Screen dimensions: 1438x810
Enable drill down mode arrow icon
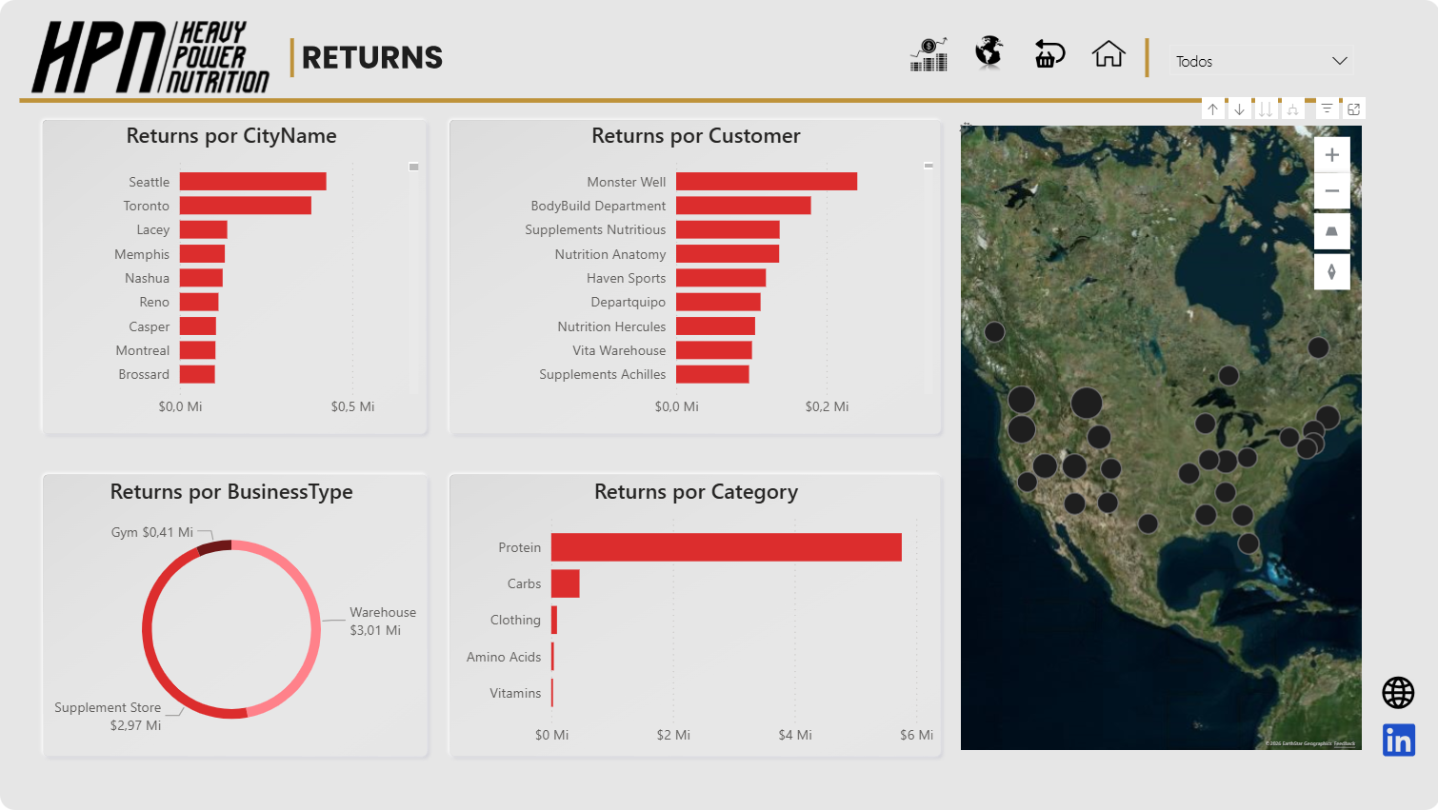pyautogui.click(x=1239, y=109)
